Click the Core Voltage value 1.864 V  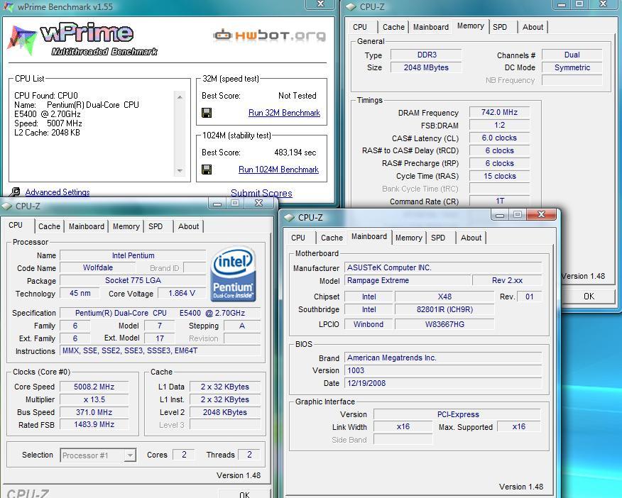[182, 293]
